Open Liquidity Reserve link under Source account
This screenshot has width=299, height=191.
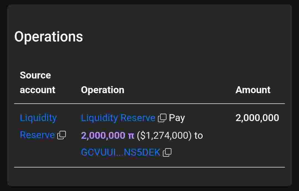pyautogui.click(x=38, y=126)
